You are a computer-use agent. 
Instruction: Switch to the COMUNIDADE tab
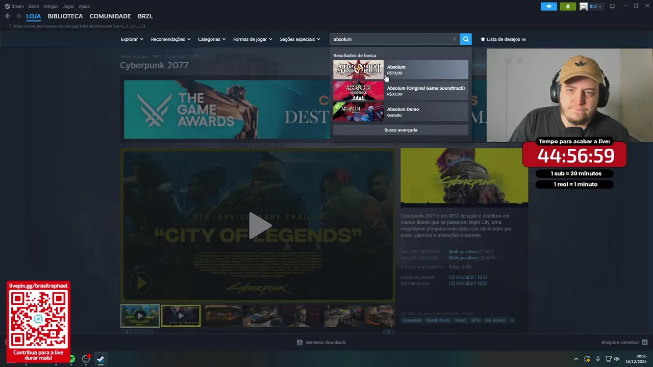[x=110, y=16]
